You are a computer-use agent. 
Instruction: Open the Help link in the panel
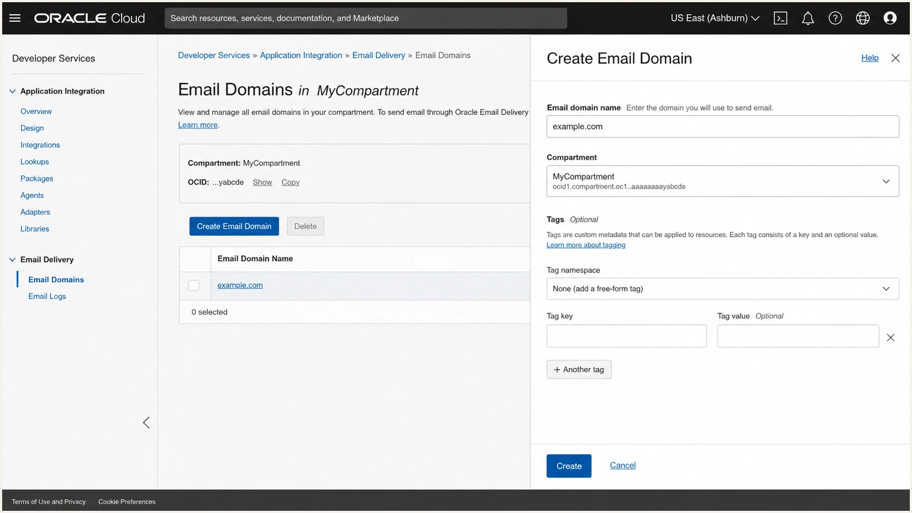[869, 58]
